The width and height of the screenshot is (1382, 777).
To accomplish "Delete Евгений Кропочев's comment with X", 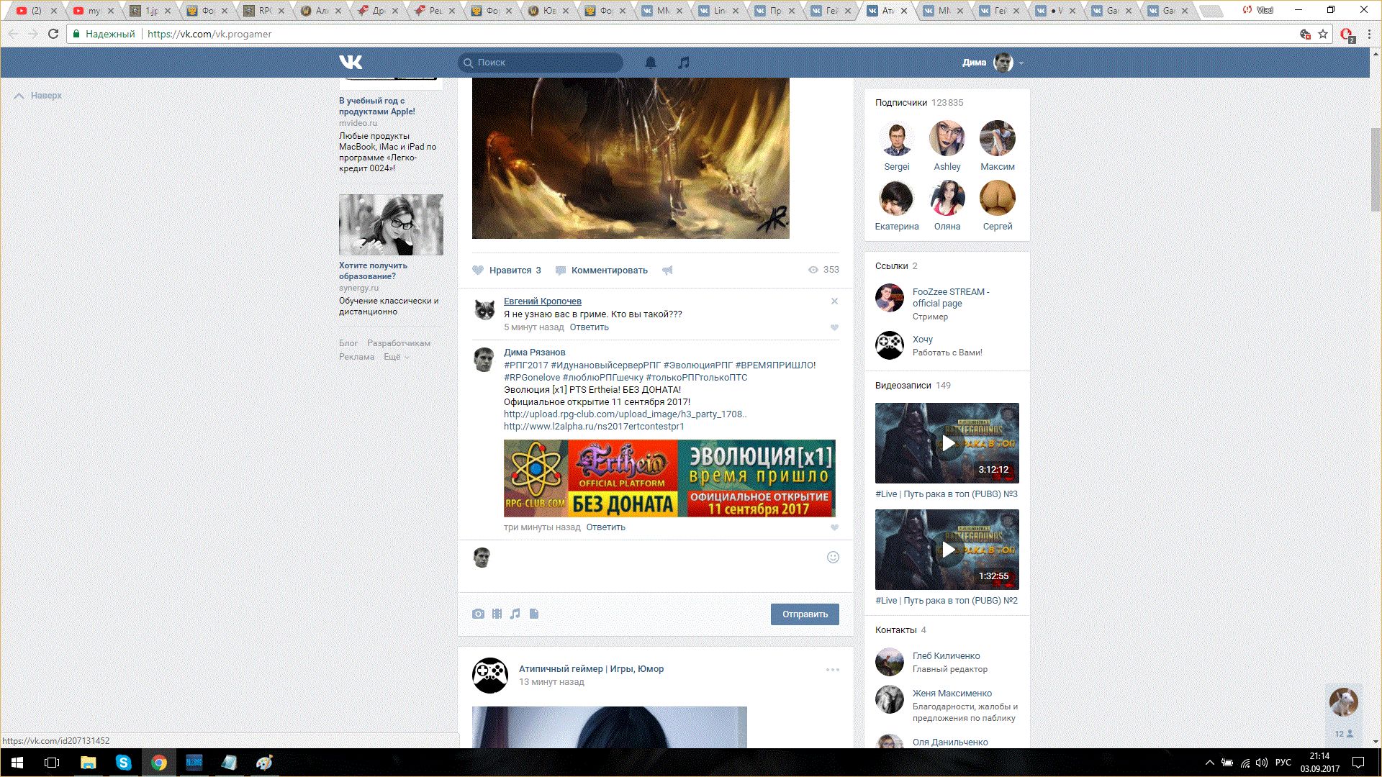I will pos(834,301).
